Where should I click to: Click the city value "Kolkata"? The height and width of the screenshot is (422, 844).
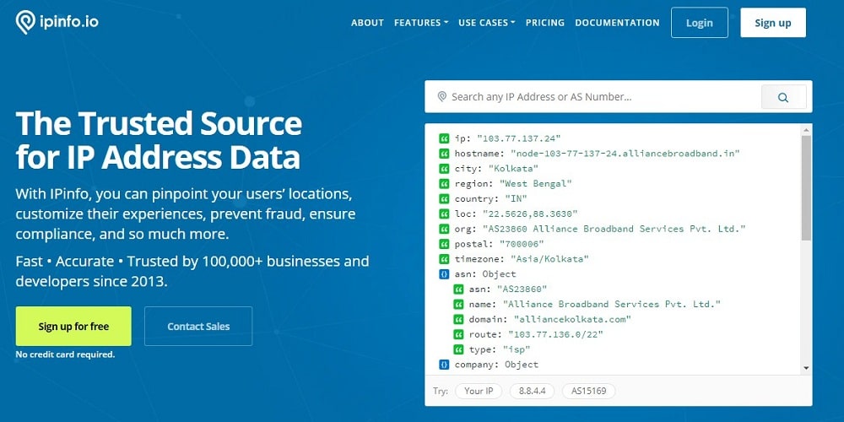pos(513,169)
